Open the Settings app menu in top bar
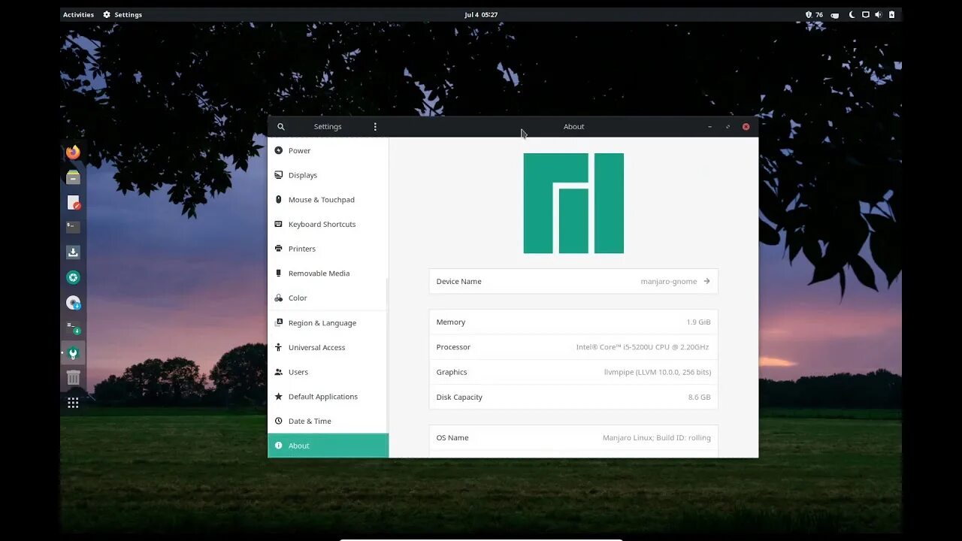The width and height of the screenshot is (962, 541). [x=123, y=14]
